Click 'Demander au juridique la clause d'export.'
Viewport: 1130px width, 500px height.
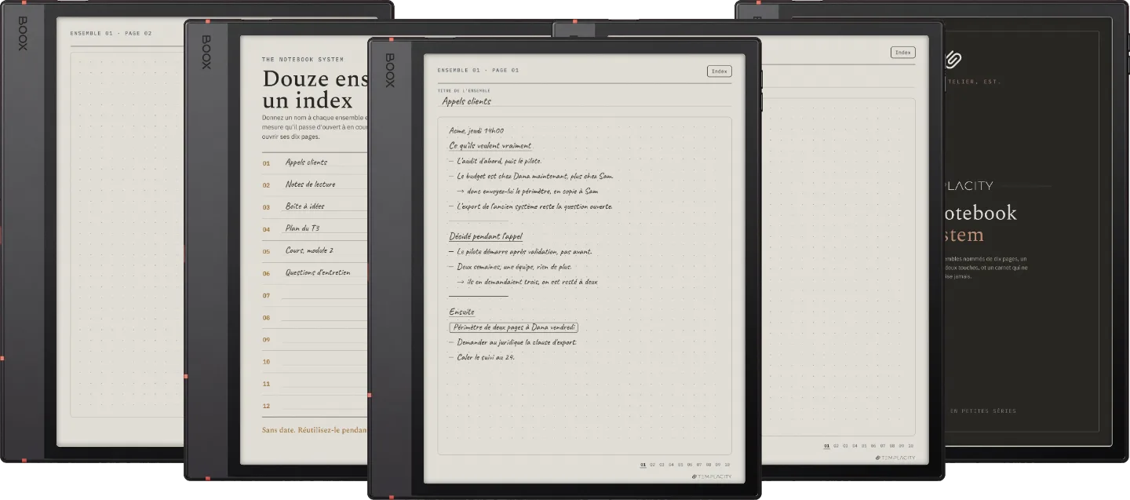(513, 342)
